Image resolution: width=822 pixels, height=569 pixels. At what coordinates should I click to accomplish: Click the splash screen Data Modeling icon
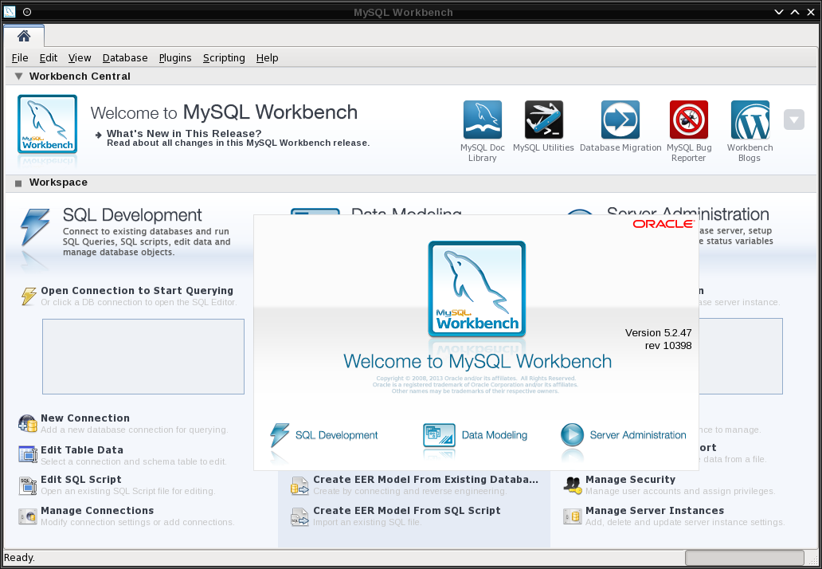[439, 435]
